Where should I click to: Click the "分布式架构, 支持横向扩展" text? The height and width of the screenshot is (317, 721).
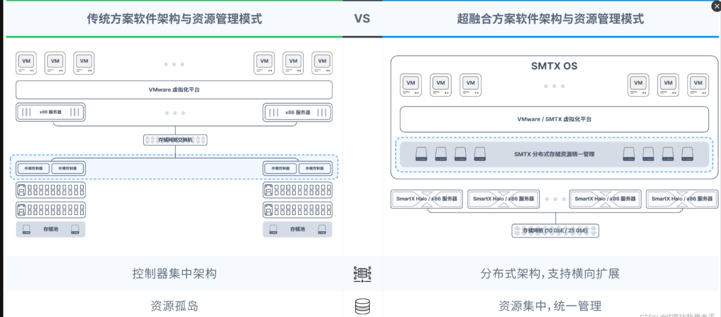tap(550, 274)
